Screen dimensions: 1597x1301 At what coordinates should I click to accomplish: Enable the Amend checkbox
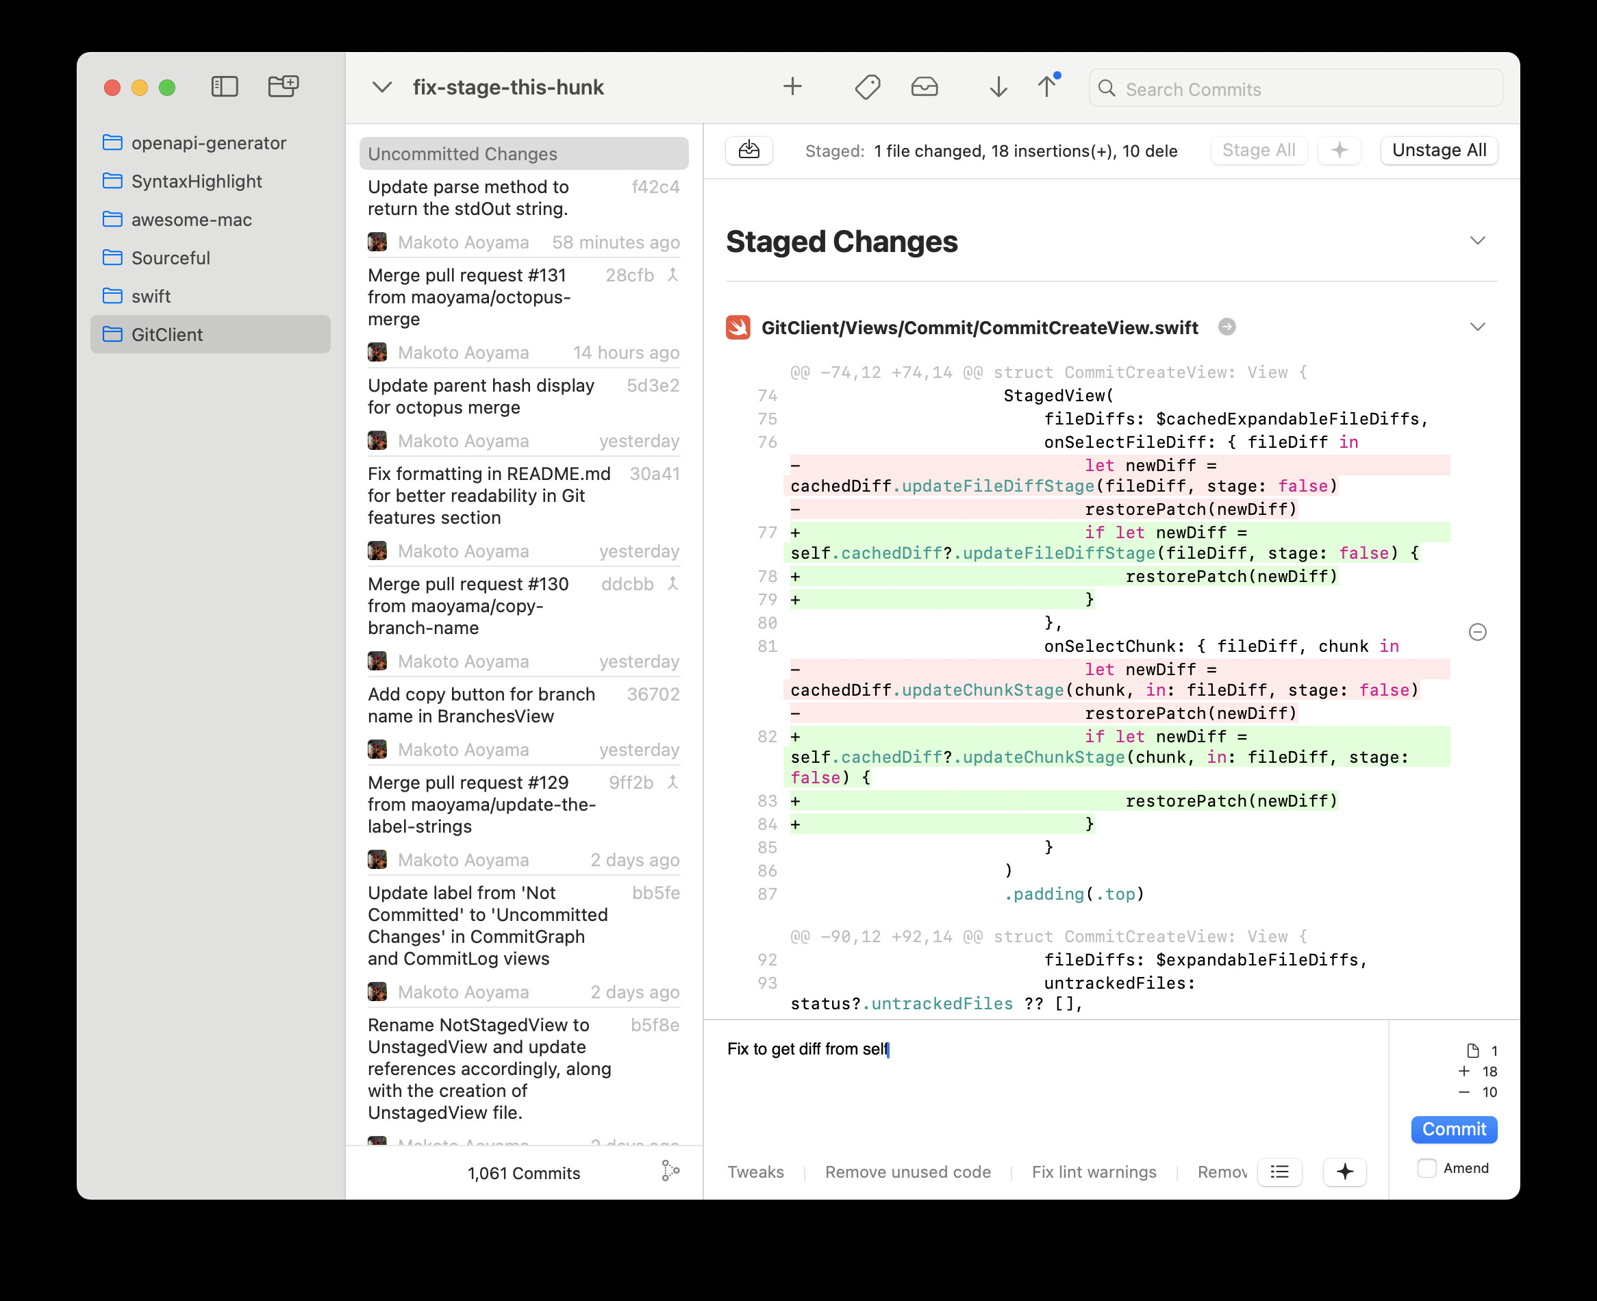(1427, 1167)
